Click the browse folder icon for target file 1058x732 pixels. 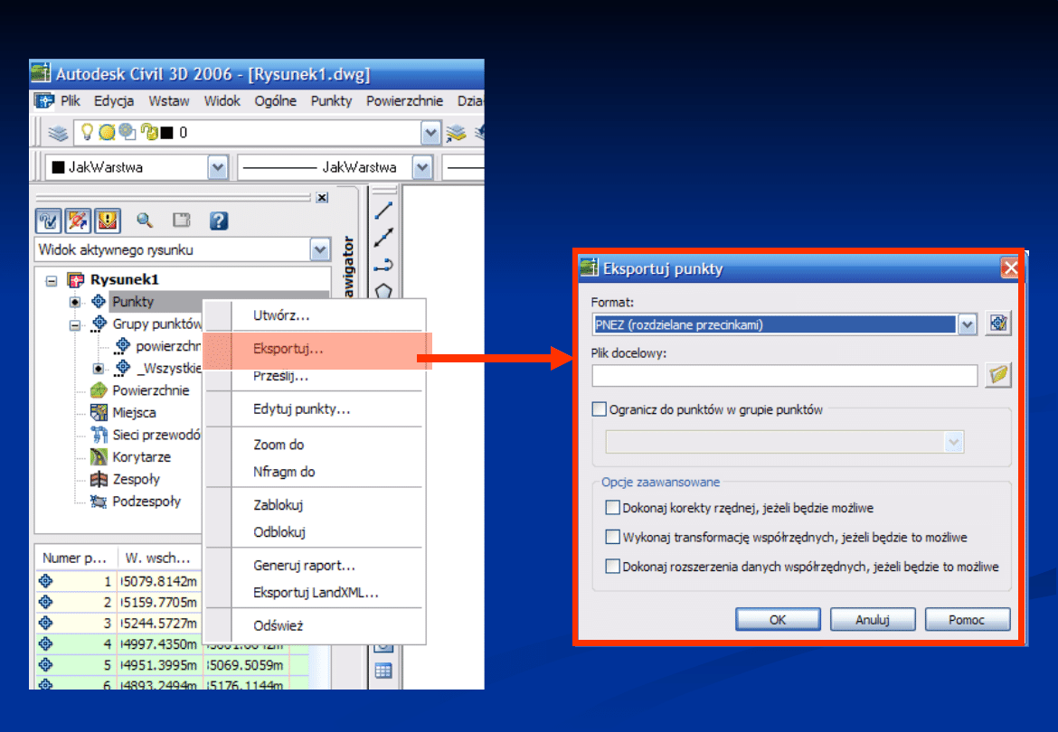coord(998,375)
